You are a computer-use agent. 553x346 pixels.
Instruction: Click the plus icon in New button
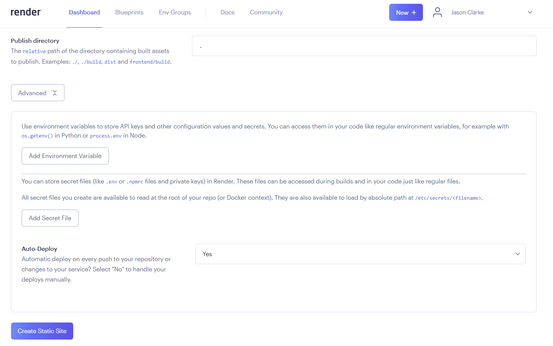coord(414,13)
